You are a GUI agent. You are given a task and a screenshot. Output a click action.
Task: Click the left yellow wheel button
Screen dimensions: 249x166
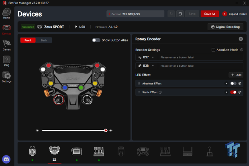(51, 83)
